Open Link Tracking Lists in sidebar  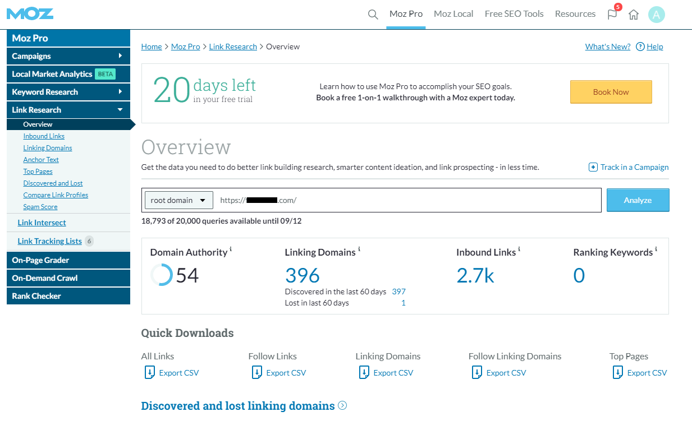tap(49, 241)
